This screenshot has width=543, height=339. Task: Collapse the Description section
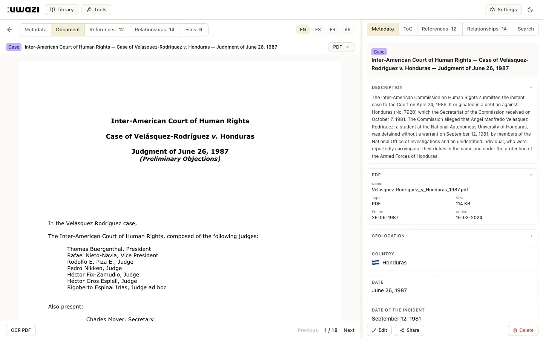(x=531, y=87)
